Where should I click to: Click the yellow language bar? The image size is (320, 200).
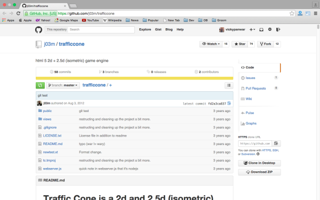point(134,78)
